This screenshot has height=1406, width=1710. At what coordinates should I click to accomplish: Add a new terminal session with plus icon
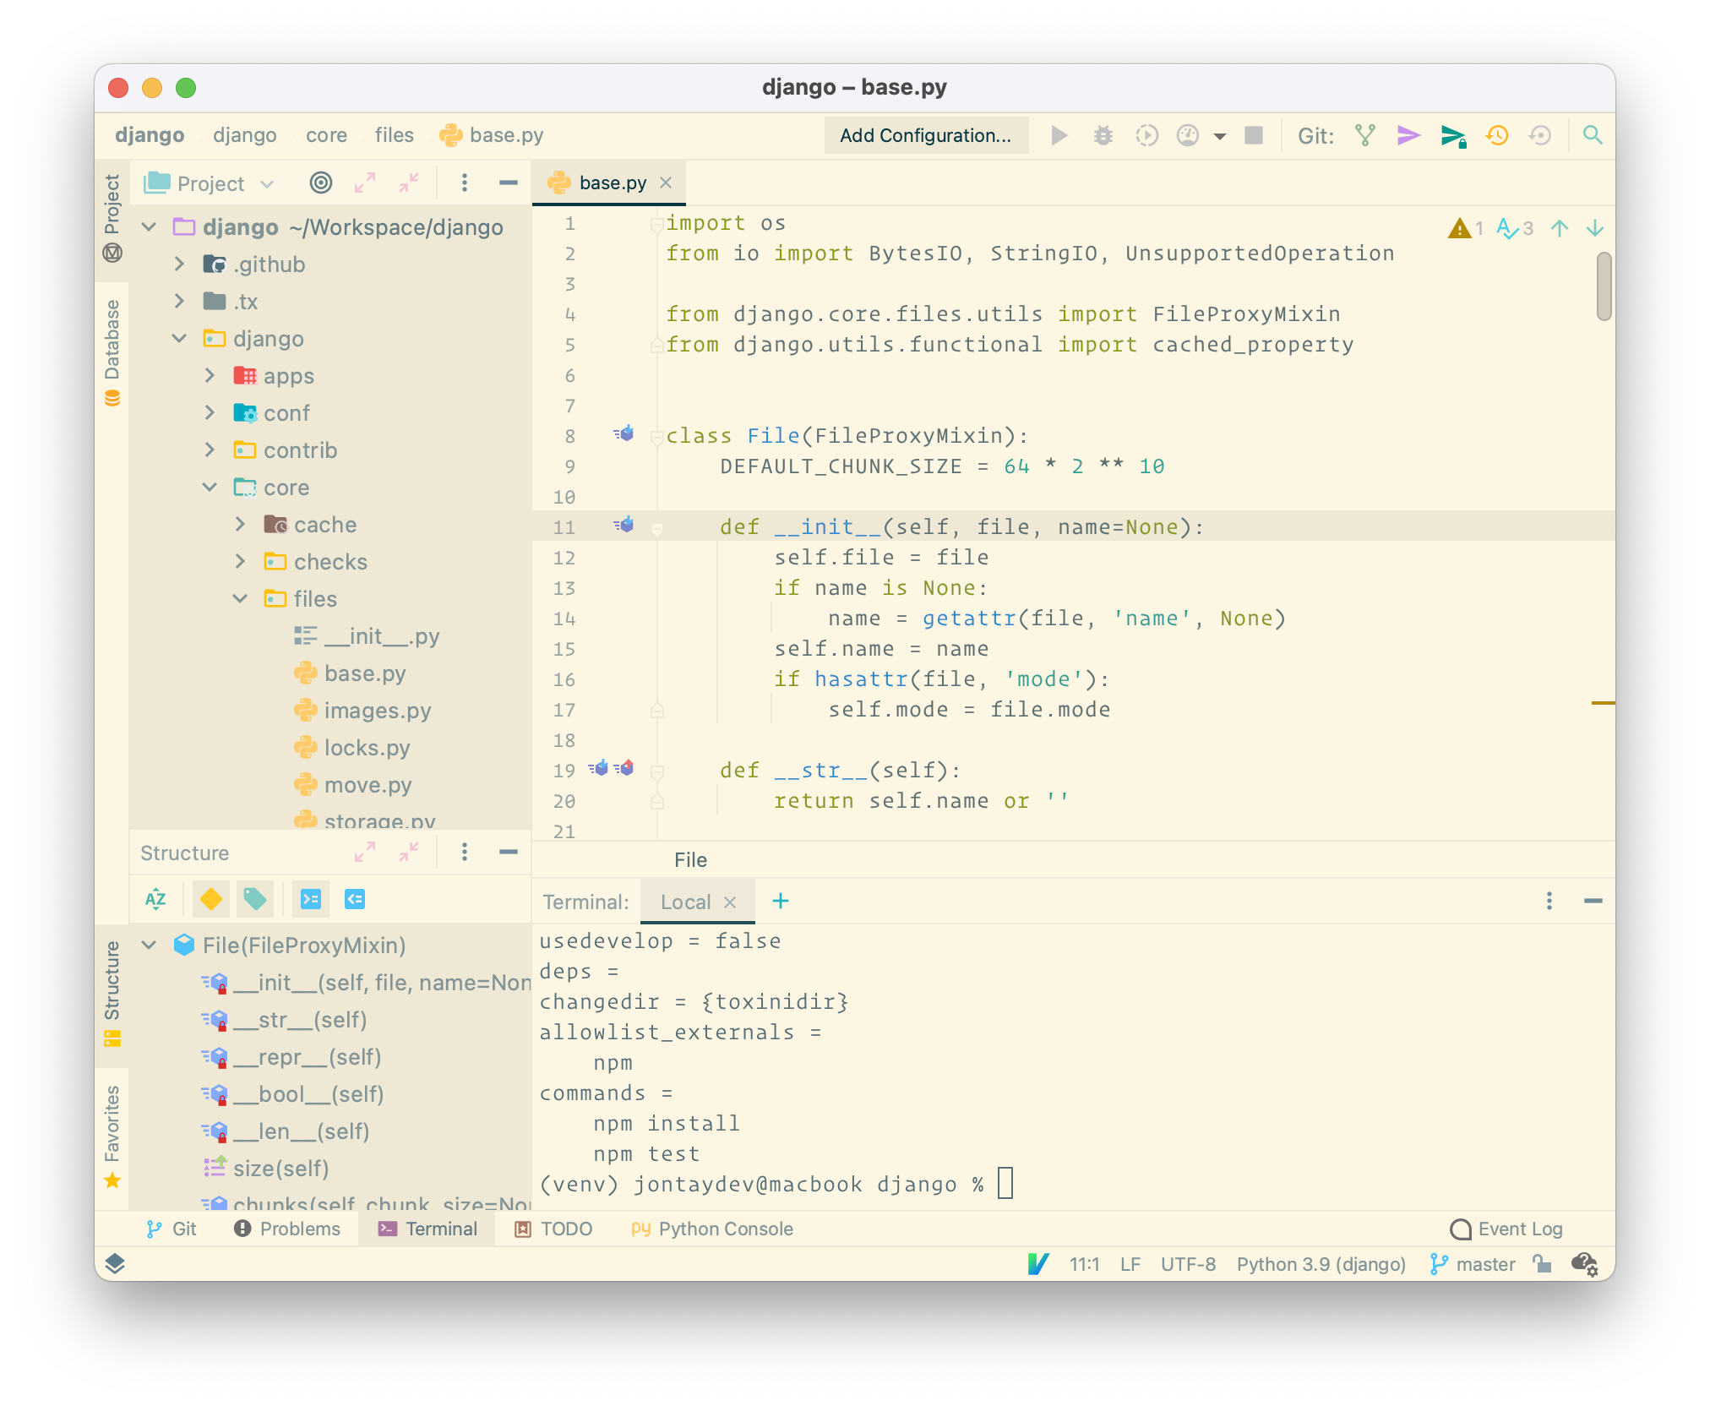coord(781,901)
